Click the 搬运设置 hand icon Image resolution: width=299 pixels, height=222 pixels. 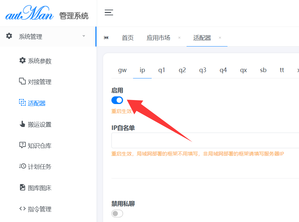pos(22,124)
